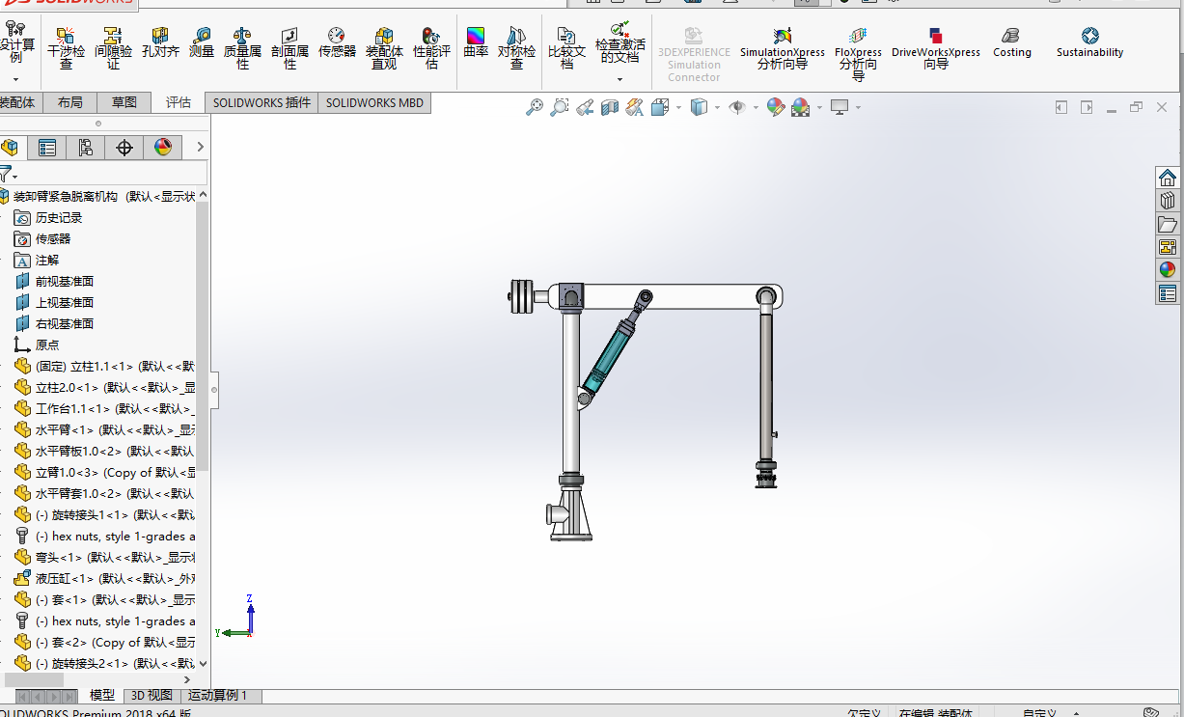This screenshot has height=717, width=1184.
Task: Open the 干涉检查 interference detection tool
Action: click(x=66, y=48)
